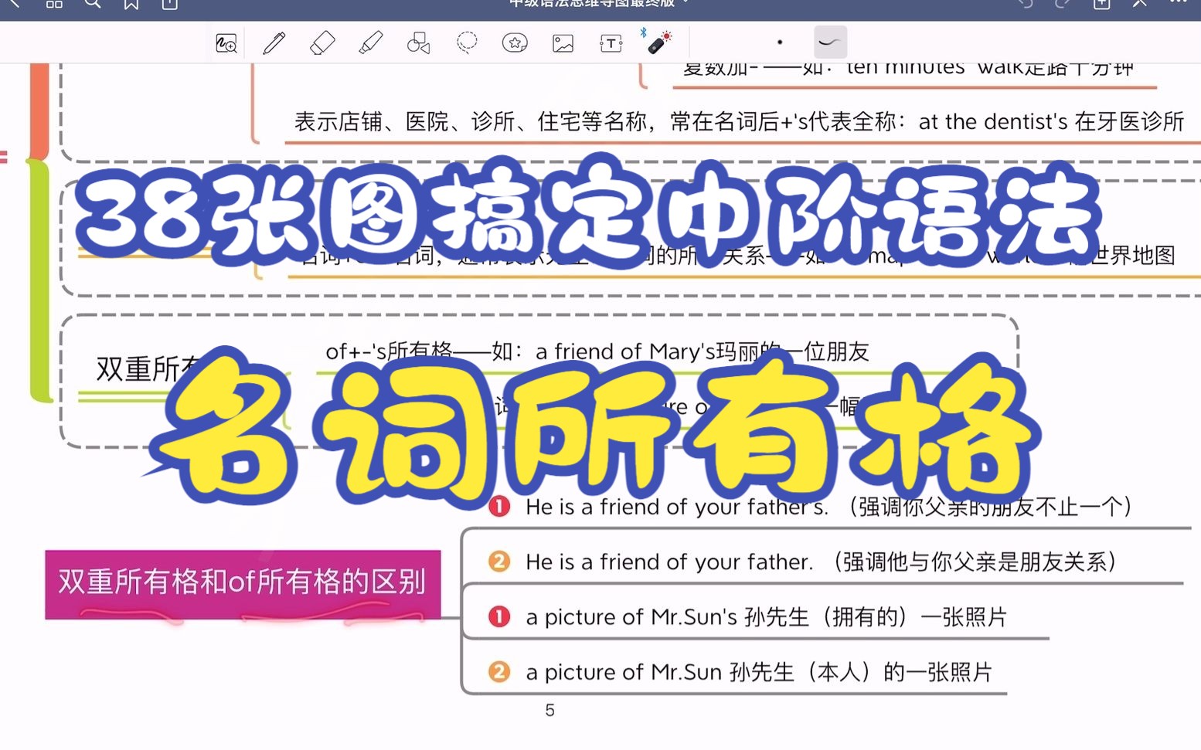Open the thumbnail grid view
This screenshot has width=1201, height=750.
coord(54,4)
